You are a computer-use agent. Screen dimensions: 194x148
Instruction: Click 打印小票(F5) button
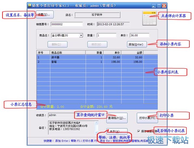tap(147, 118)
